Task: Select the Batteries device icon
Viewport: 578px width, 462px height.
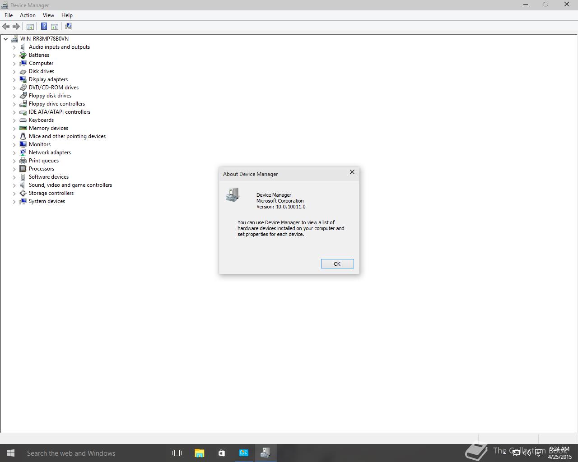Action: (23, 55)
